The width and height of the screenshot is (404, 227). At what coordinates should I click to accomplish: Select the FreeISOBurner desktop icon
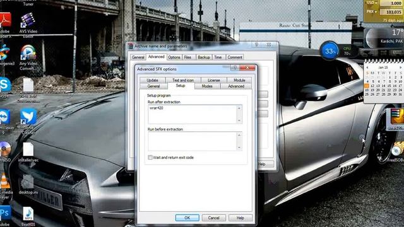coord(398,152)
